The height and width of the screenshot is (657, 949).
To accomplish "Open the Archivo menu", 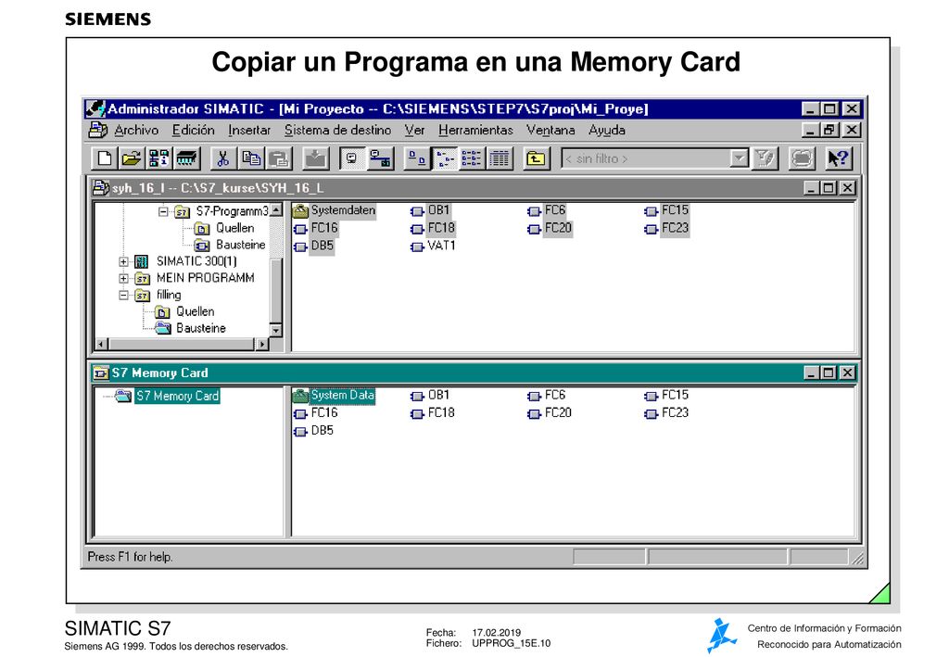I will coord(136,130).
